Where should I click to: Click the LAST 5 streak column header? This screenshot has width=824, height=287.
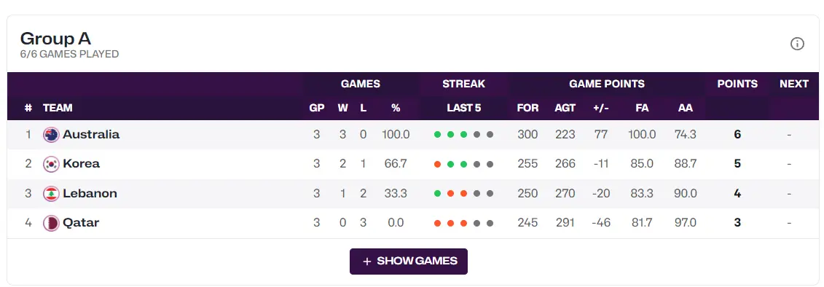tap(463, 108)
